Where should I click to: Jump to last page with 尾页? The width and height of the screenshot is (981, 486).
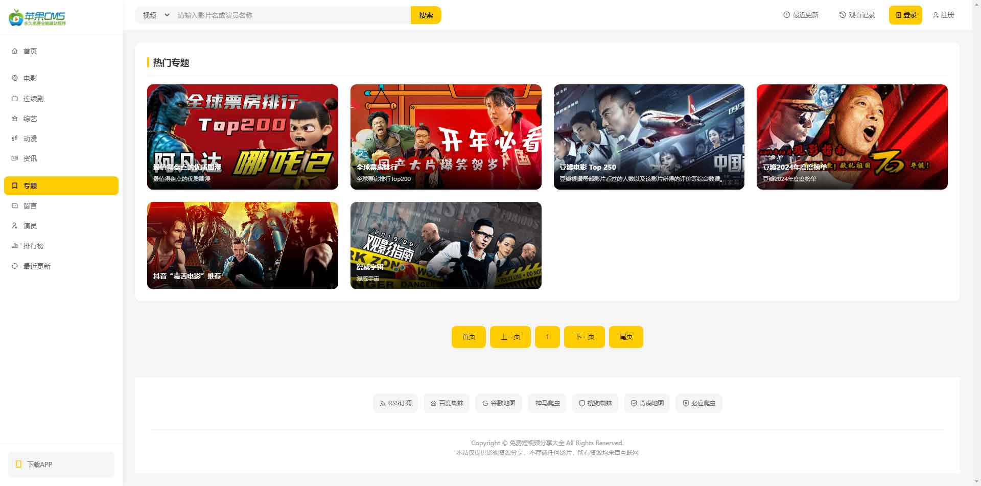pyautogui.click(x=626, y=337)
